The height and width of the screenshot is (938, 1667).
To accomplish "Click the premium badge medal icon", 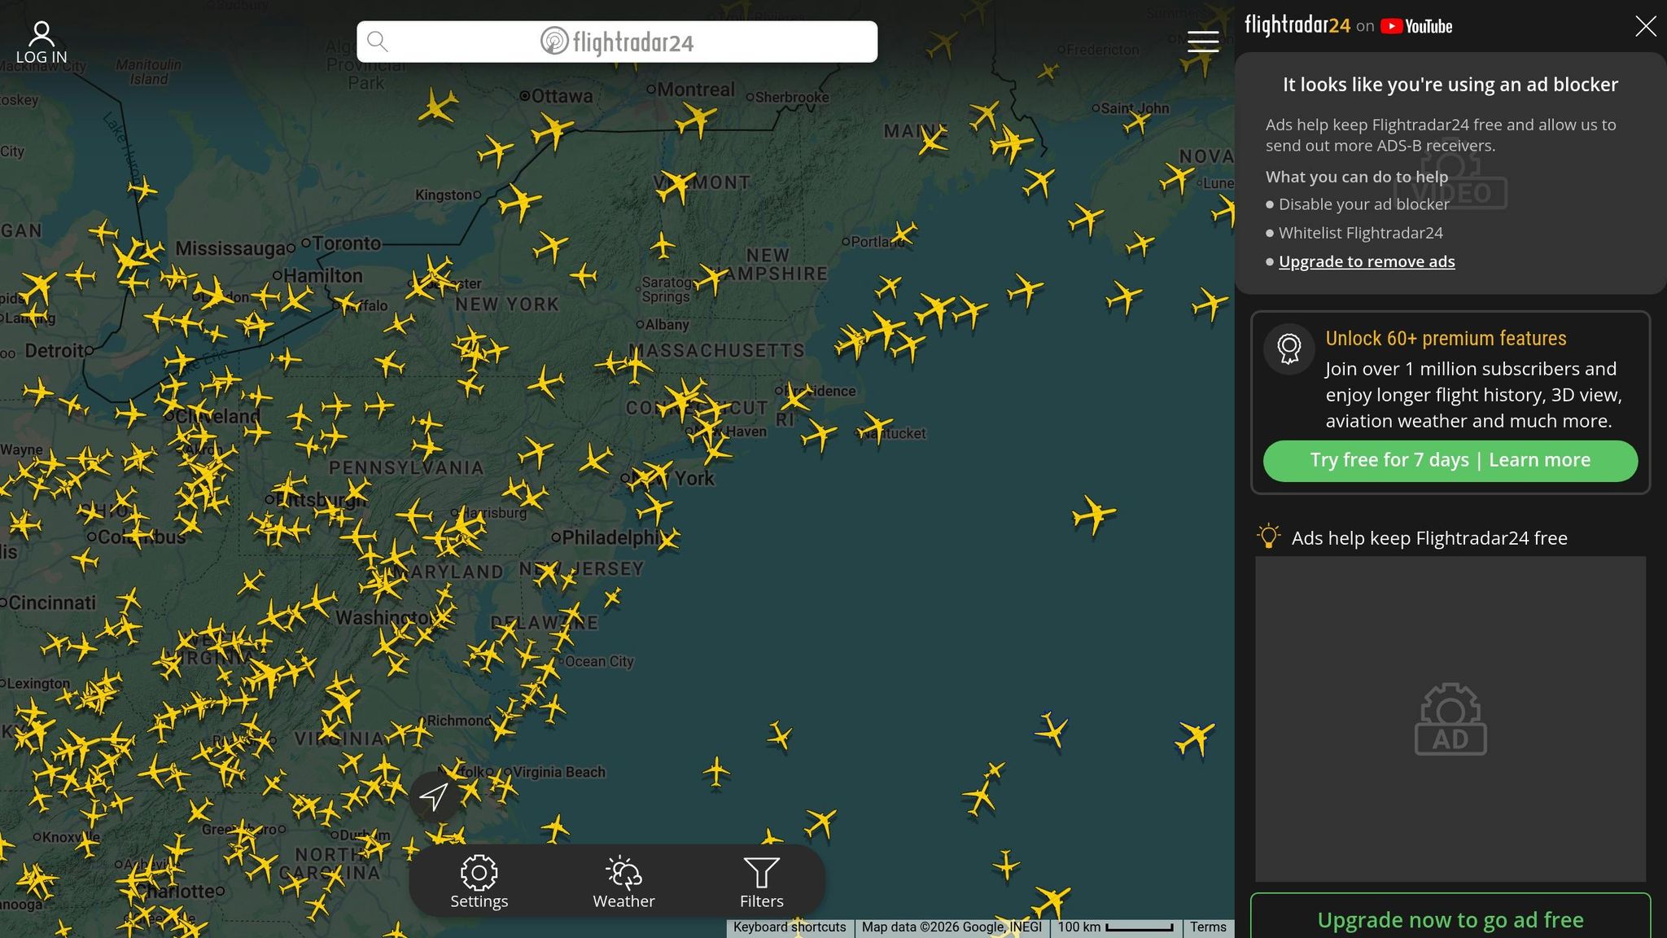I will click(1289, 348).
